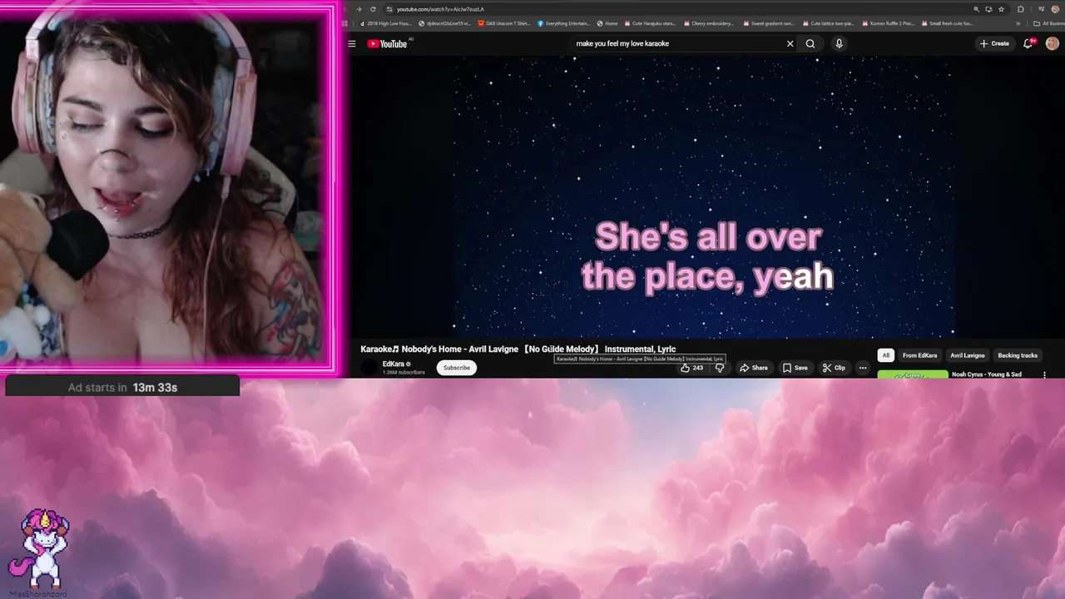Open more actions ellipsis under video

[863, 368]
